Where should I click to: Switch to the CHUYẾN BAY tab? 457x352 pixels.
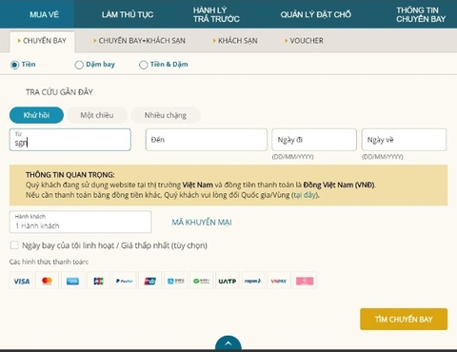42,41
